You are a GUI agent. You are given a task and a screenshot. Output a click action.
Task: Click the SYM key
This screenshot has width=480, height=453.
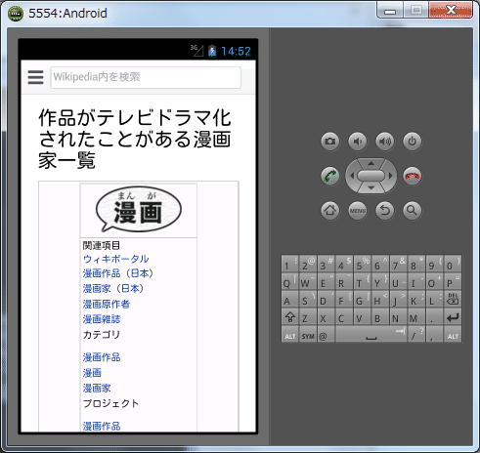[308, 335]
